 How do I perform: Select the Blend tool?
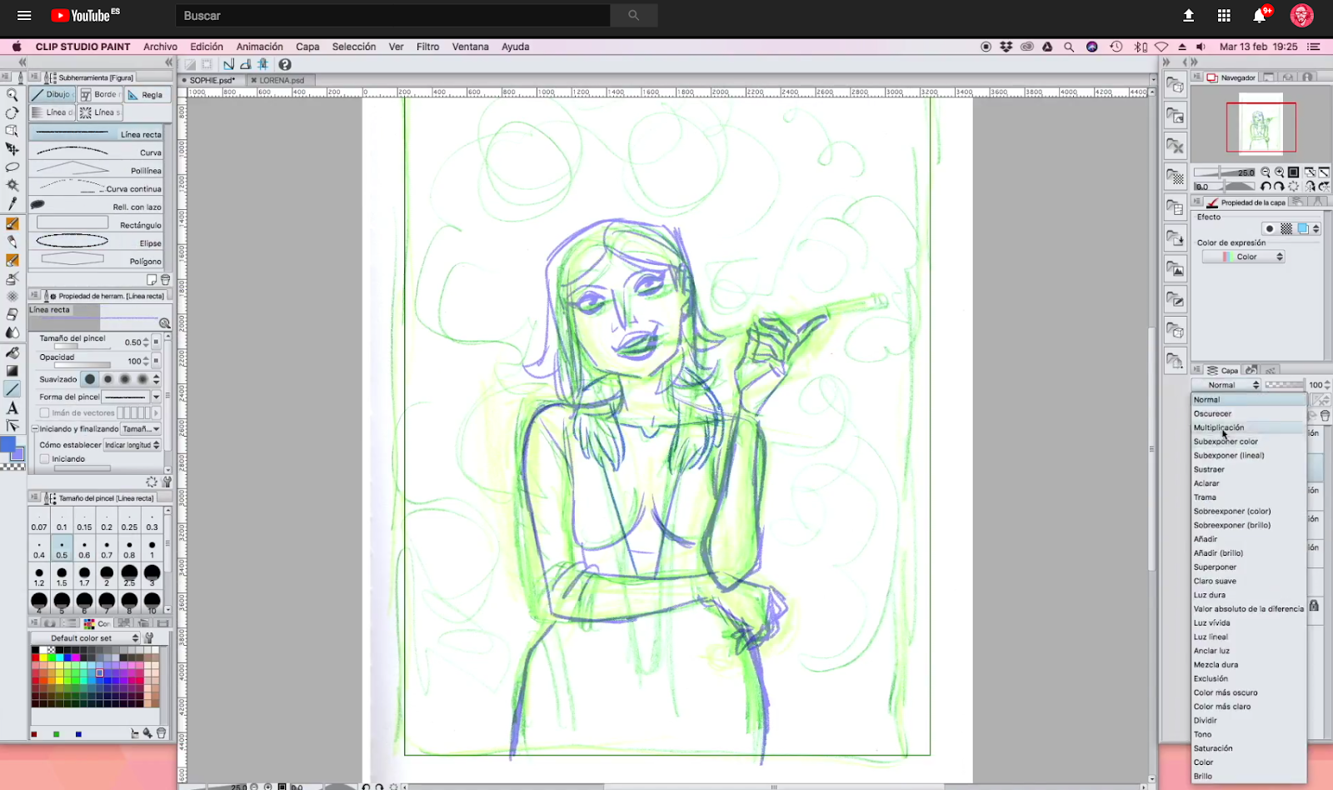[12, 332]
